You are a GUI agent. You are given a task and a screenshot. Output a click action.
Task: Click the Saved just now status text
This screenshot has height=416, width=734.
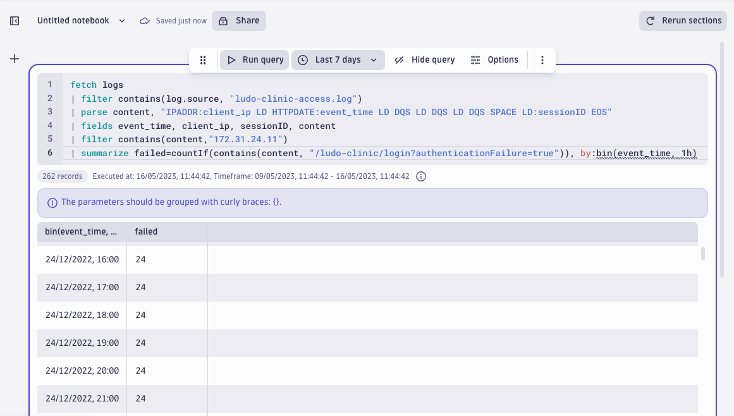tap(180, 20)
